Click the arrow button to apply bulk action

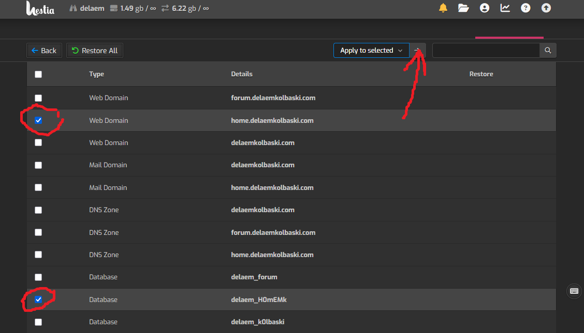point(418,51)
